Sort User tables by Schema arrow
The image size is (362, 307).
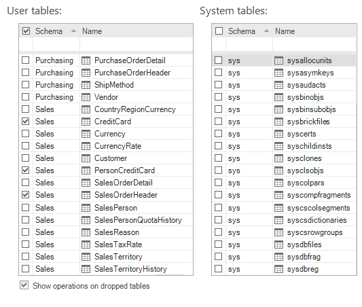pyautogui.click(x=73, y=31)
